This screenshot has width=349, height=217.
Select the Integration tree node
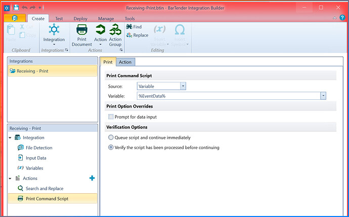(x=33, y=137)
